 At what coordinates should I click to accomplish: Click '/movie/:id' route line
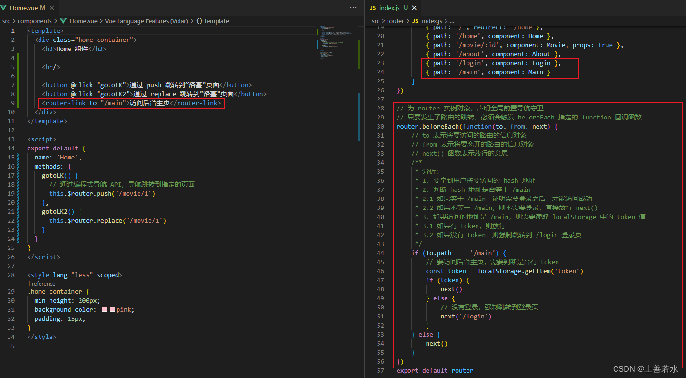(525, 45)
